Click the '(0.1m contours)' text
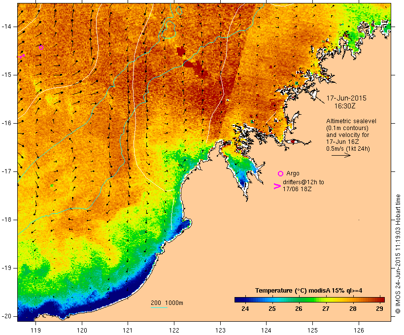Viewport: 404px width, 335px height. [347, 128]
